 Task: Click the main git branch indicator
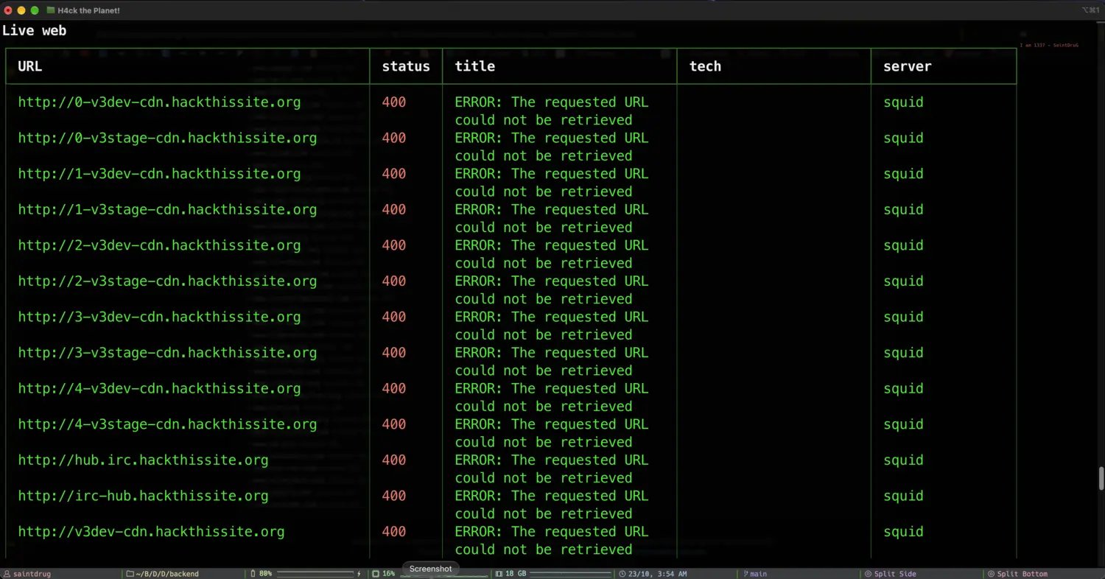[x=755, y=574]
